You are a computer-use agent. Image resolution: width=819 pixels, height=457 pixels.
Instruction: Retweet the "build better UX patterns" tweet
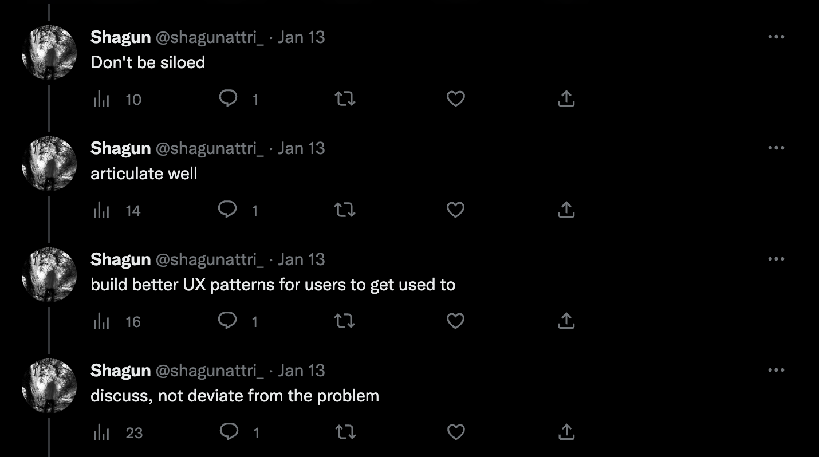[x=345, y=321]
